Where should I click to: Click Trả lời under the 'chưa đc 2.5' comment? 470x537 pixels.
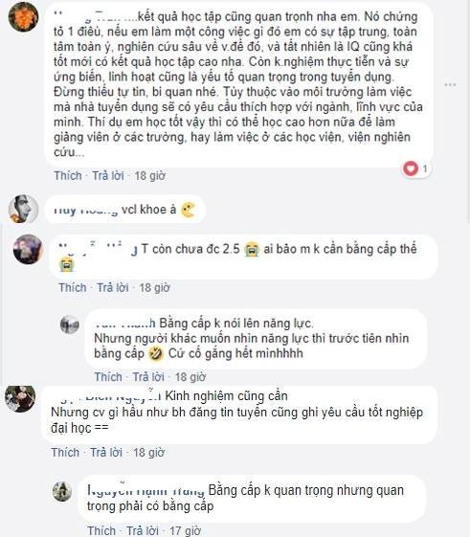click(x=113, y=288)
